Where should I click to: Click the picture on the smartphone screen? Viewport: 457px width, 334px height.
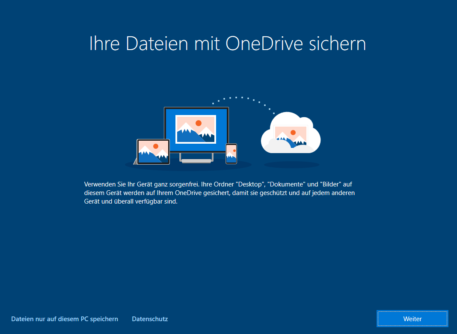click(x=231, y=154)
